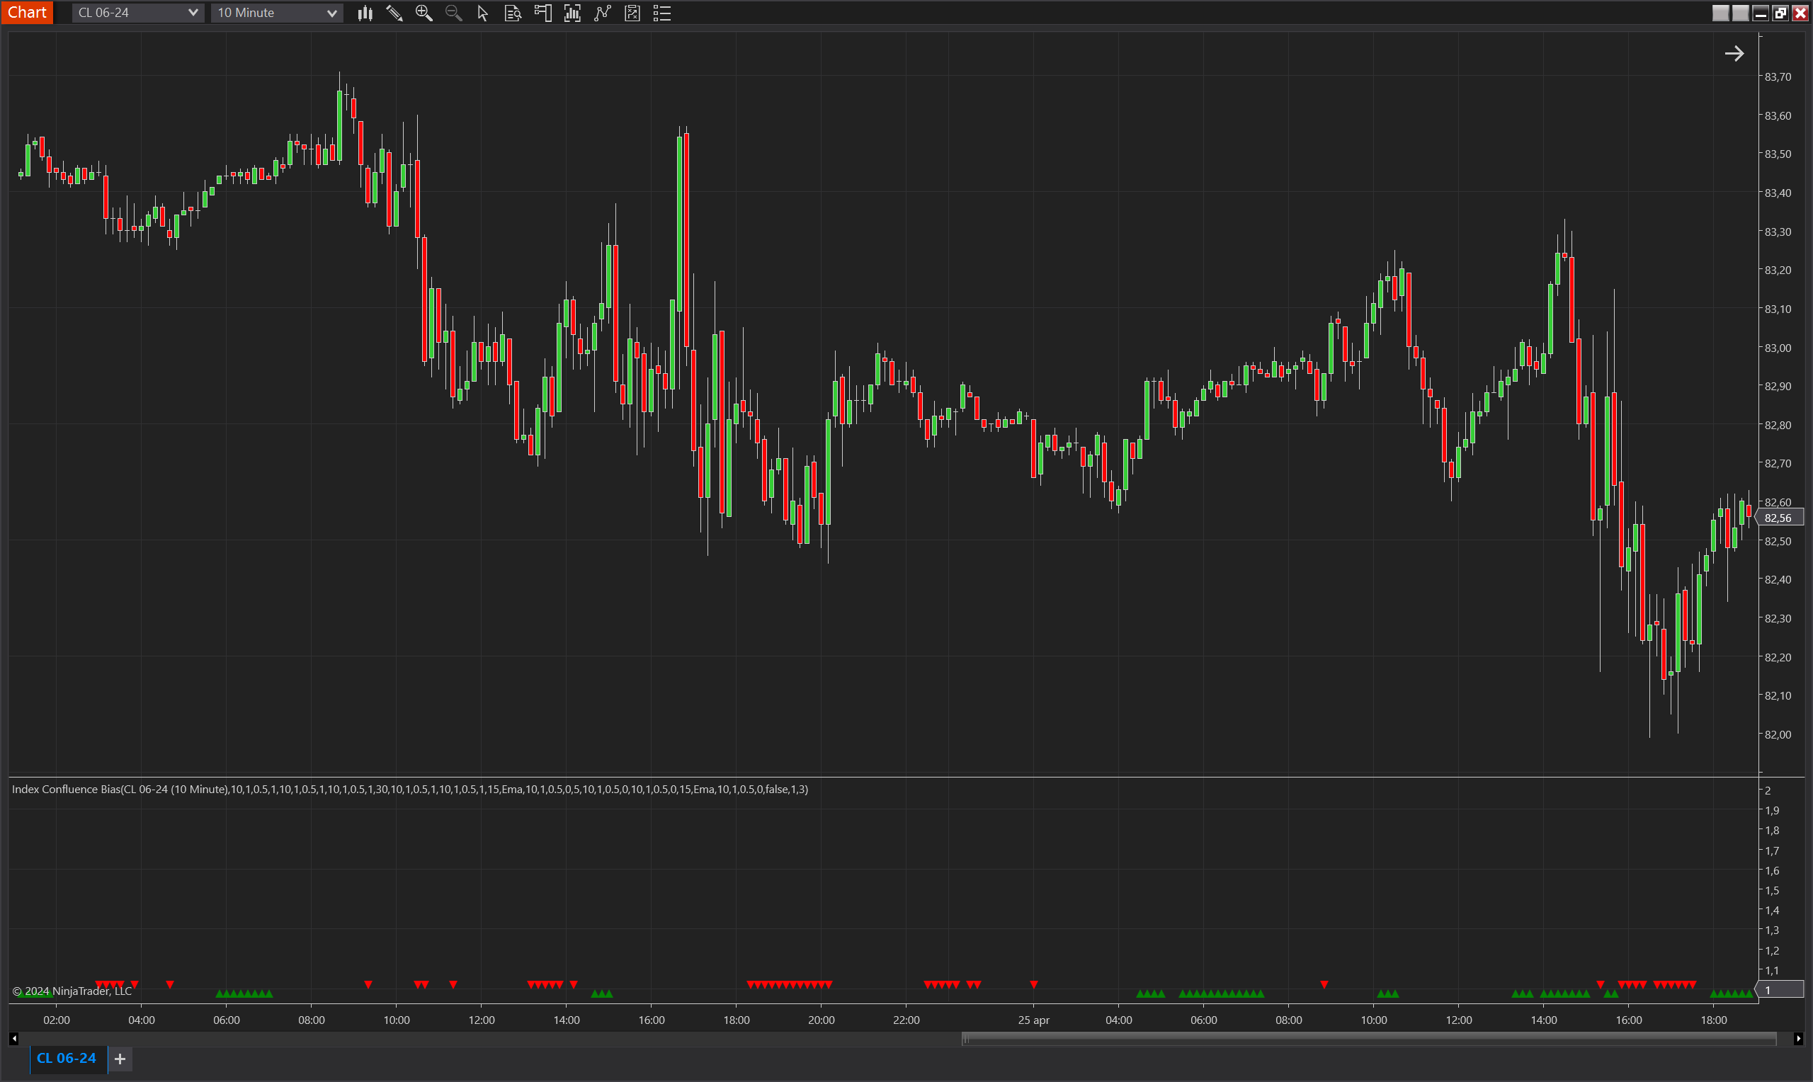Select the Index Confluence Bias indicator label
Viewport: 1813px width, 1082px height.
(x=409, y=789)
